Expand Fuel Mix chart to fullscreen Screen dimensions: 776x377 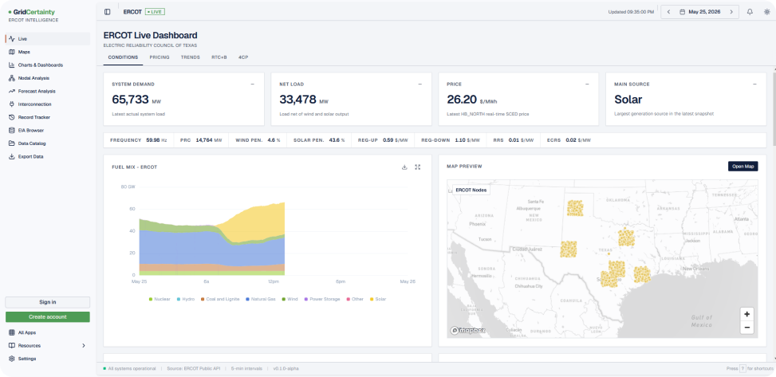click(x=418, y=167)
